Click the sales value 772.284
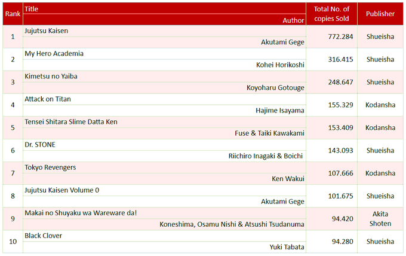Viewport: 406px width, 256px height. 340,36
